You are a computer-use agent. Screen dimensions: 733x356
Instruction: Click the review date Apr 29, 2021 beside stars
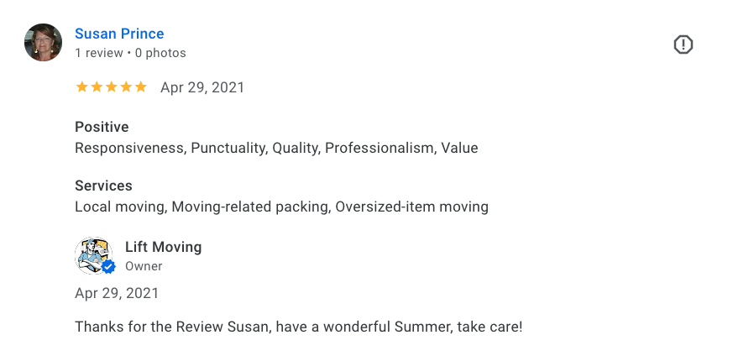point(202,87)
